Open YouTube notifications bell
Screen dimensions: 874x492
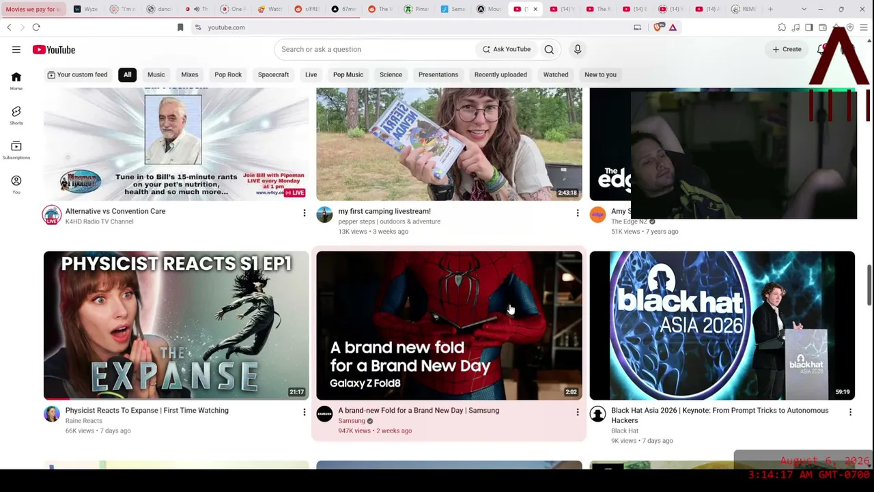point(821,49)
